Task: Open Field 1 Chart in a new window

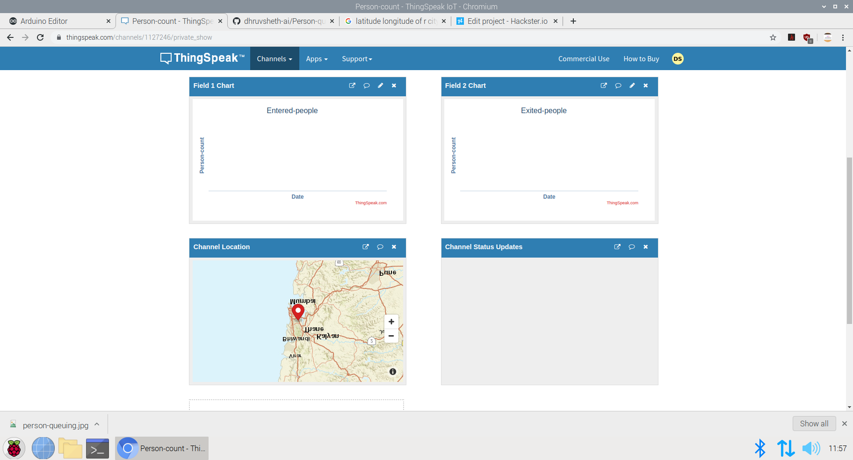Action: 352,86
